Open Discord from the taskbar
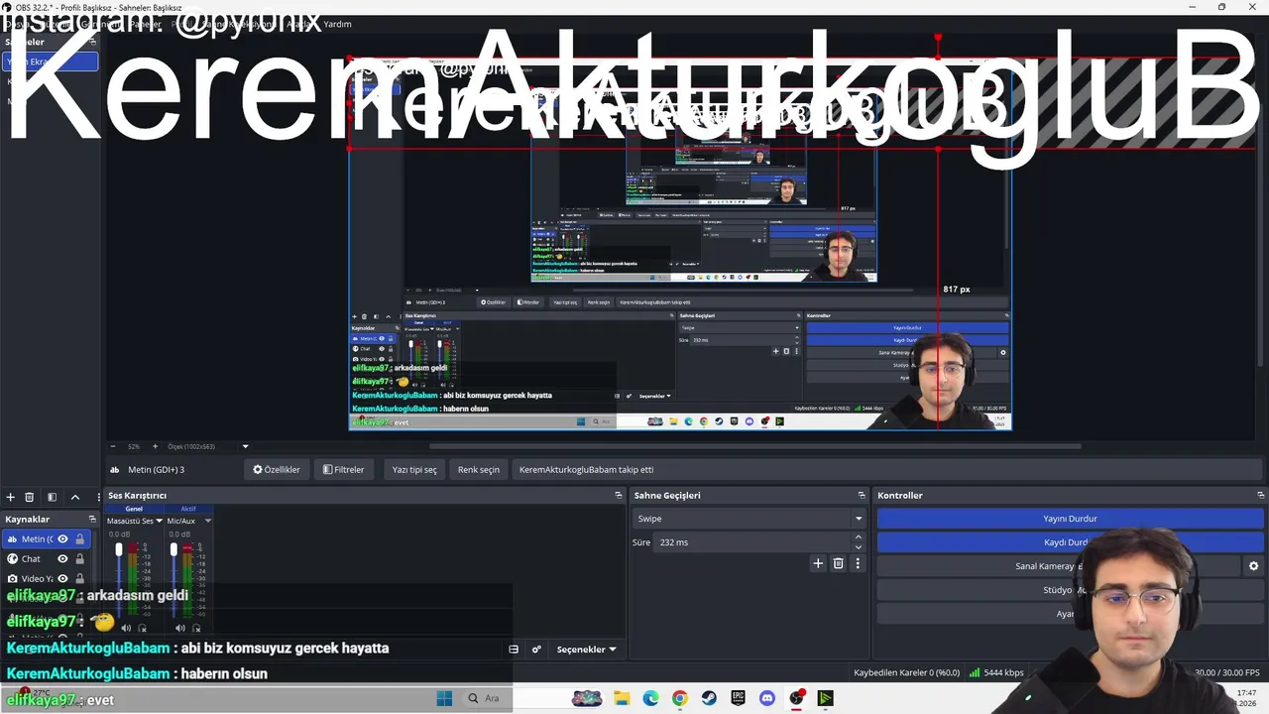The width and height of the screenshot is (1269, 714). [766, 698]
